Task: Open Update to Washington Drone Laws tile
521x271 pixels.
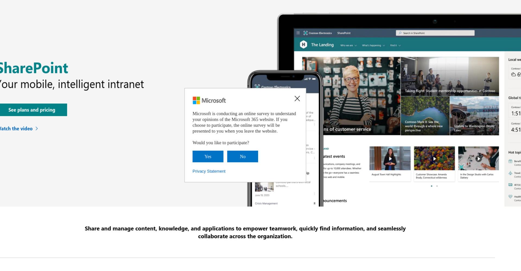Action: (x=475, y=116)
